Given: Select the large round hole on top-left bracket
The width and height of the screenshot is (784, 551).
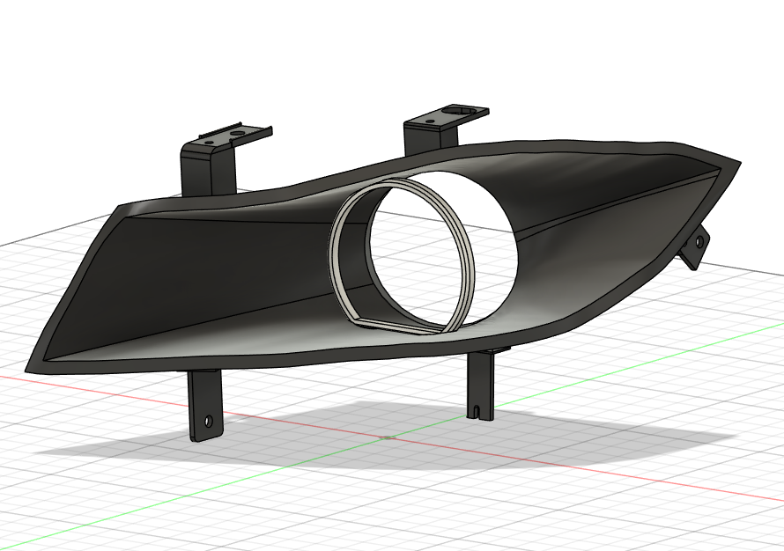Looking at the screenshot, I should [236, 134].
